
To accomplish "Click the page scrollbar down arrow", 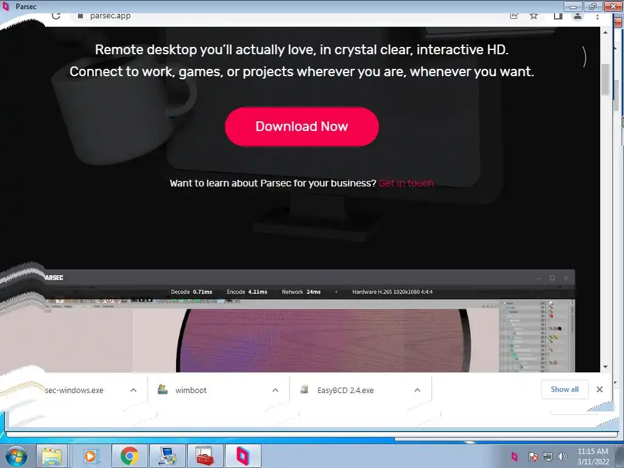I will click(x=605, y=367).
